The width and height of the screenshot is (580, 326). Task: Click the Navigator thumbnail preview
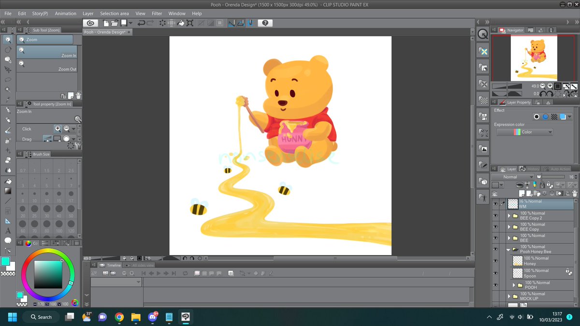pos(534,58)
